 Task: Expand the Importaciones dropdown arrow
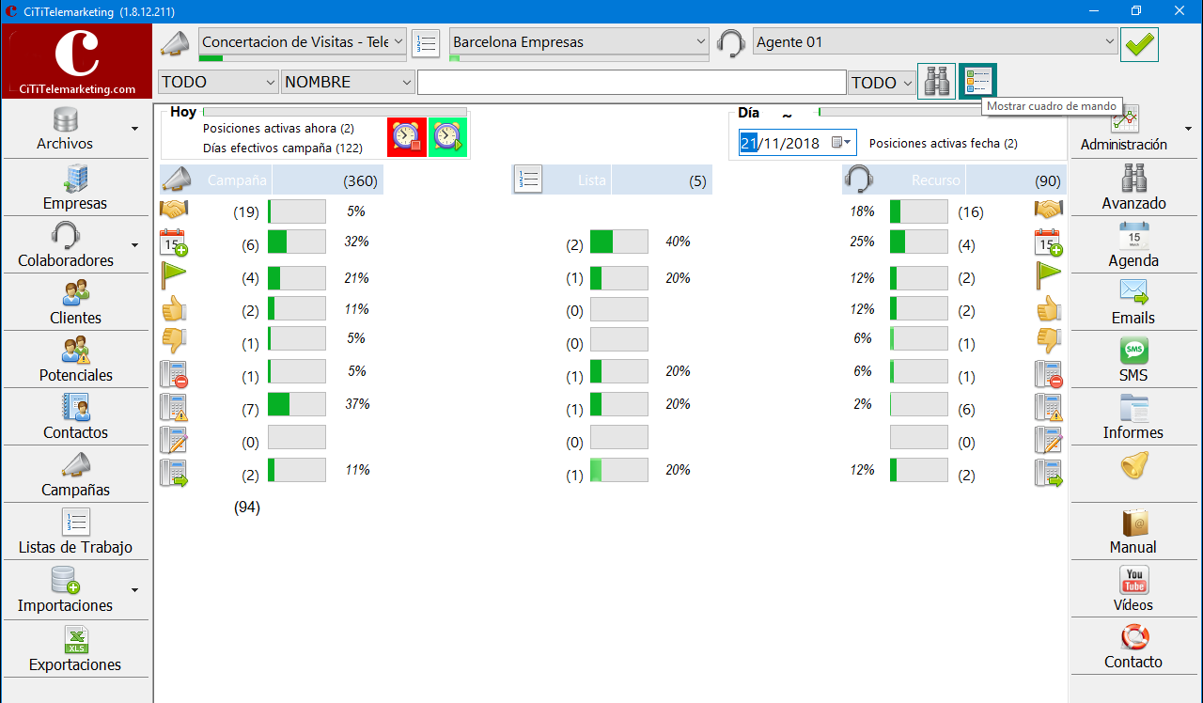(x=134, y=590)
